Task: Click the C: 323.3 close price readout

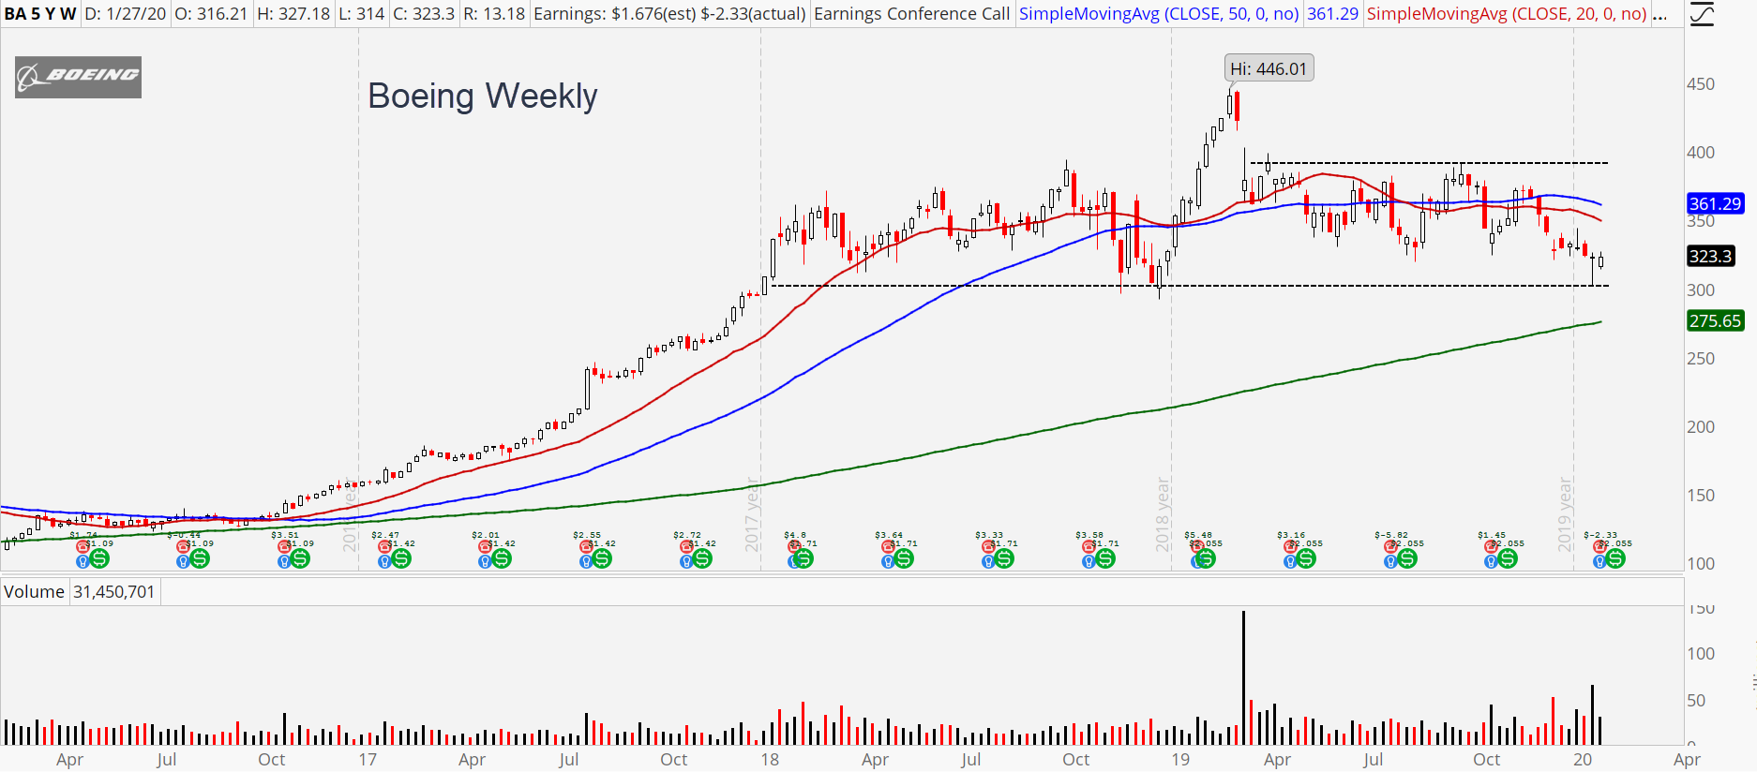Action: point(424,14)
